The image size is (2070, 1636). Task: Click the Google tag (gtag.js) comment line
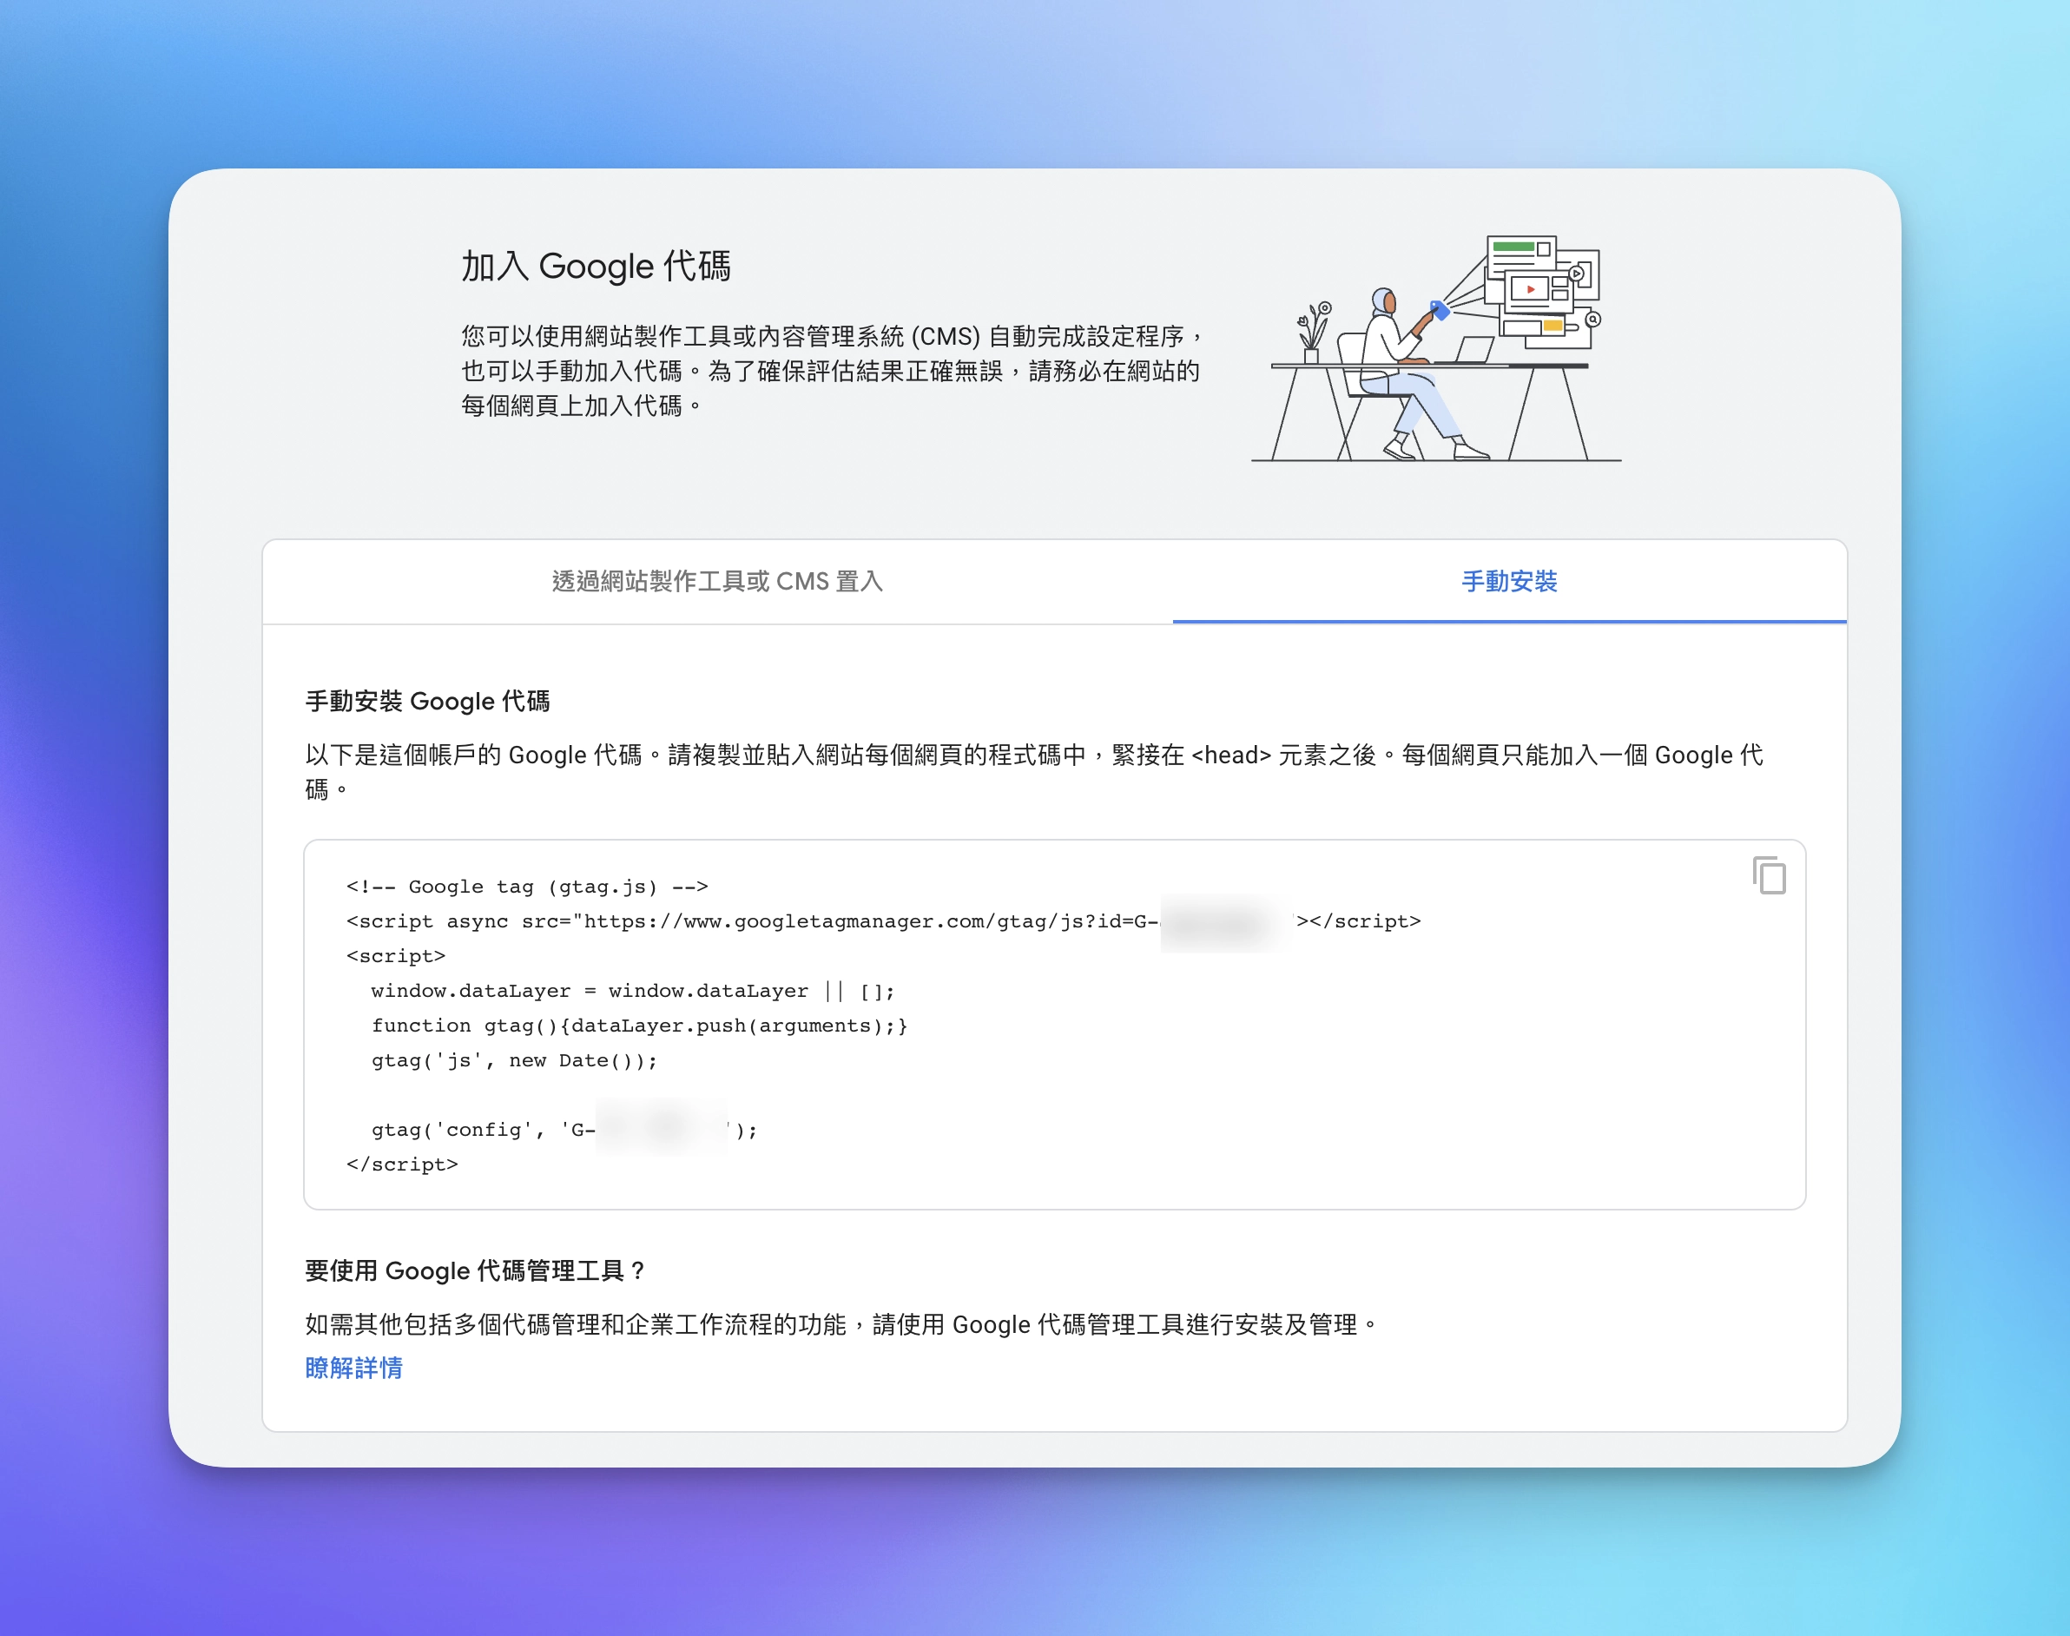[527, 887]
